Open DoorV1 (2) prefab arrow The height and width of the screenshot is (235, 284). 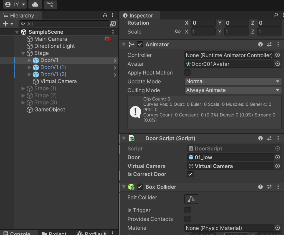tap(115, 75)
